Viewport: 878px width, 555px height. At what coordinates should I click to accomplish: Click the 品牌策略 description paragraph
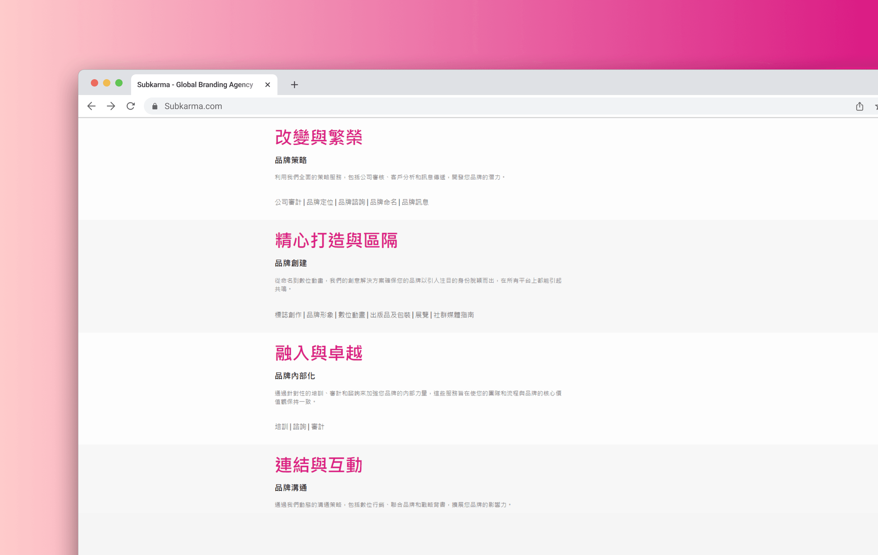(390, 177)
